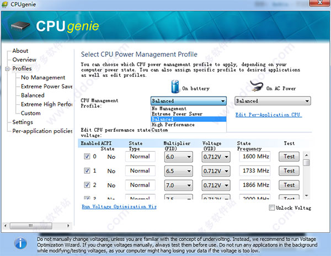
Task: Select Balanced in the sidebar tree
Action: pos(33,95)
